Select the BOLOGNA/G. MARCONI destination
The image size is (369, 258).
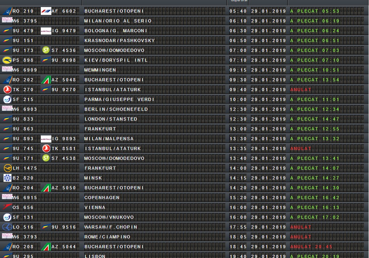click(116, 31)
